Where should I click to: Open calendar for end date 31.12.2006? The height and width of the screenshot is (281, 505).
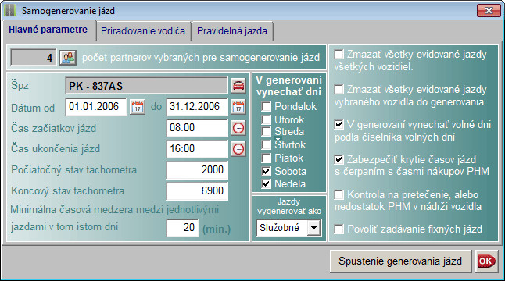[238, 107]
